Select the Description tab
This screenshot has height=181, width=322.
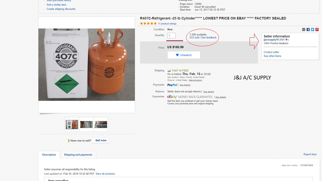pos(49,155)
